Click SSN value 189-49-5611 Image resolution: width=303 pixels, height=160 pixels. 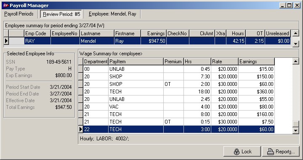[x=59, y=62]
